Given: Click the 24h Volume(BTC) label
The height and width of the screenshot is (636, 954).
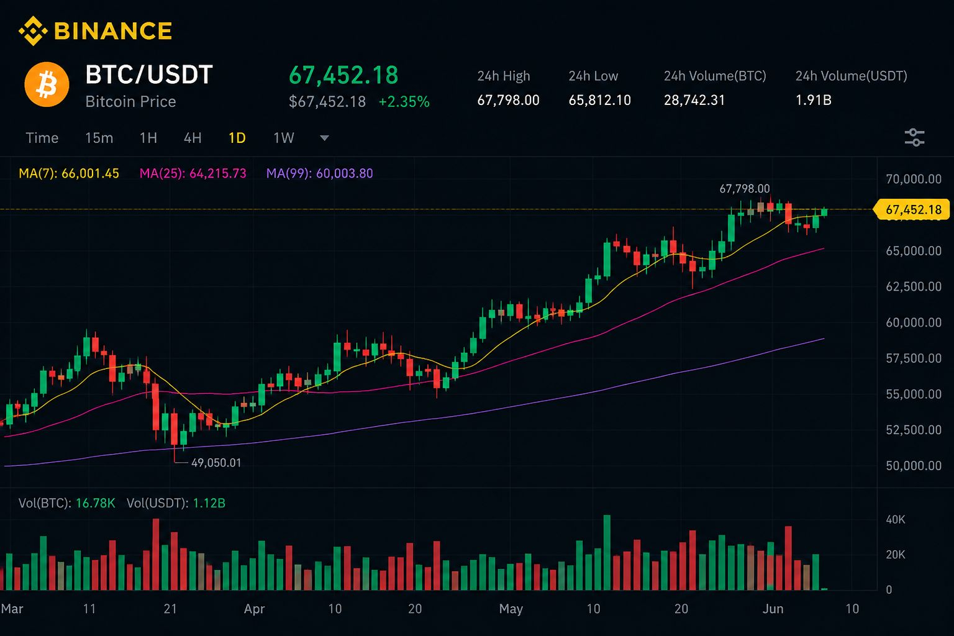Looking at the screenshot, I should [x=715, y=76].
